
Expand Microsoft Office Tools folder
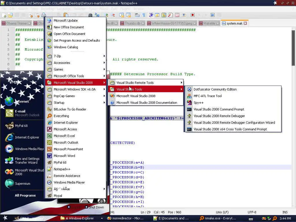75,76
